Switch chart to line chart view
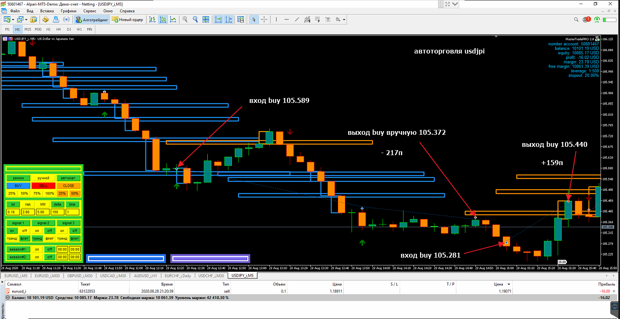The image size is (620, 319). coord(173,19)
